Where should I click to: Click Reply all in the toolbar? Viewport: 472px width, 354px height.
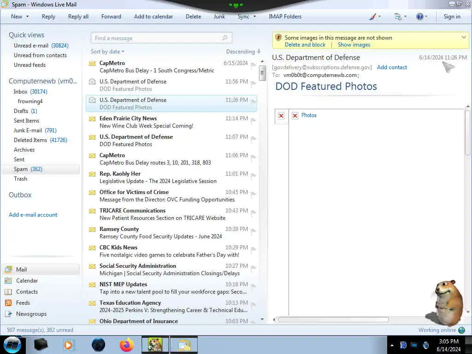78,17
